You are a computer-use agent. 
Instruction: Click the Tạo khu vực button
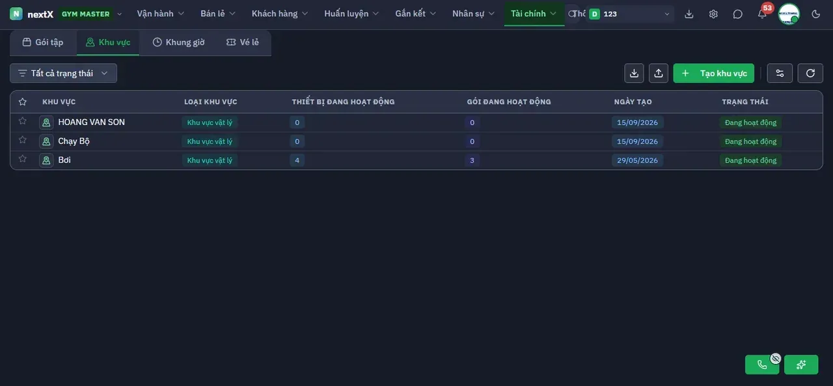click(714, 73)
